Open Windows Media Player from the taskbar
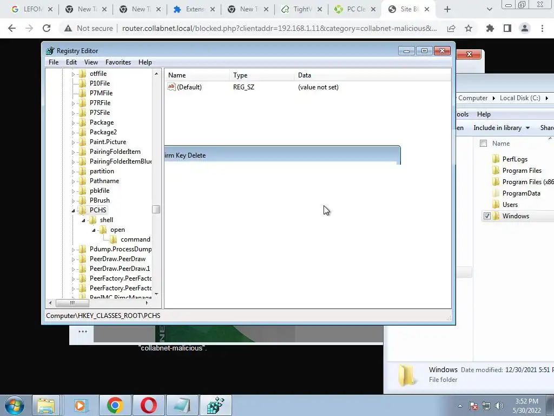The image size is (554, 416). pyautogui.click(x=81, y=405)
